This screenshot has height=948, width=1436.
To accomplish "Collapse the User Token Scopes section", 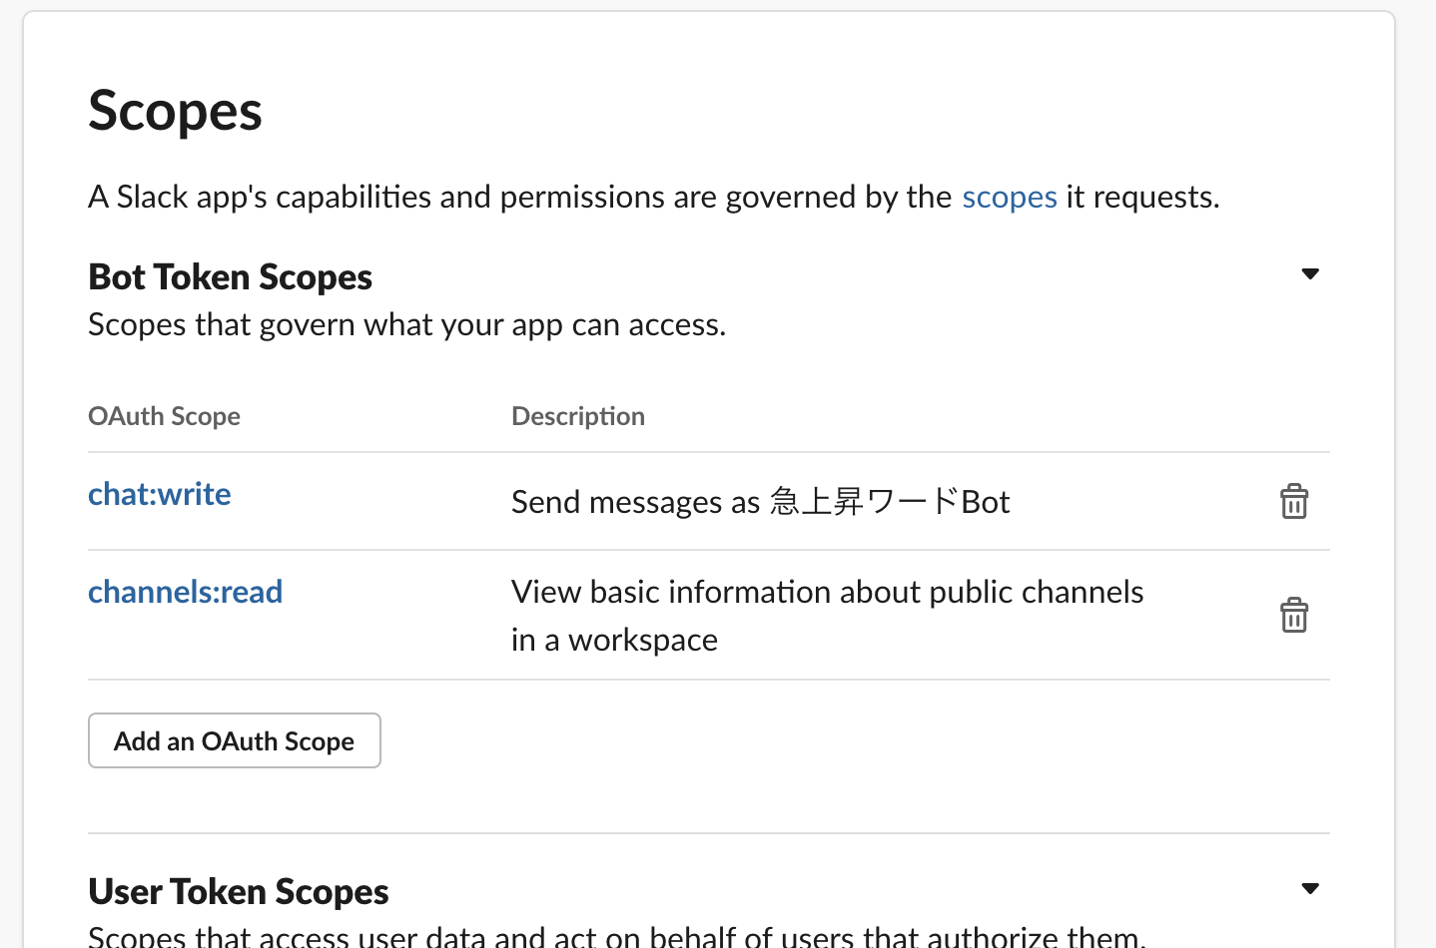I will coord(1310,888).
